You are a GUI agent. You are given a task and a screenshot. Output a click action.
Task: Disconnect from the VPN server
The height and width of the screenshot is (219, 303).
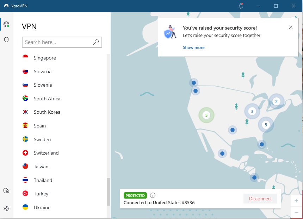[x=260, y=199]
